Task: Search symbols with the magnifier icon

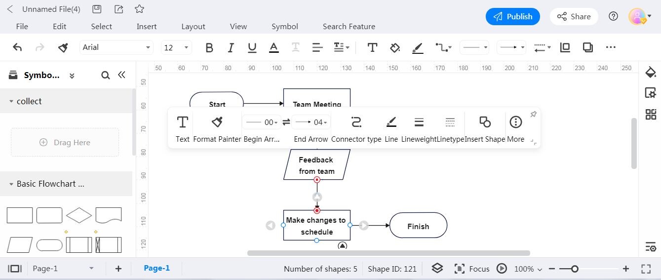Action: click(x=105, y=75)
